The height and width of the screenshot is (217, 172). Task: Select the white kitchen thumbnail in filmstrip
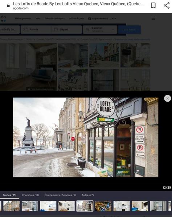click(122, 206)
